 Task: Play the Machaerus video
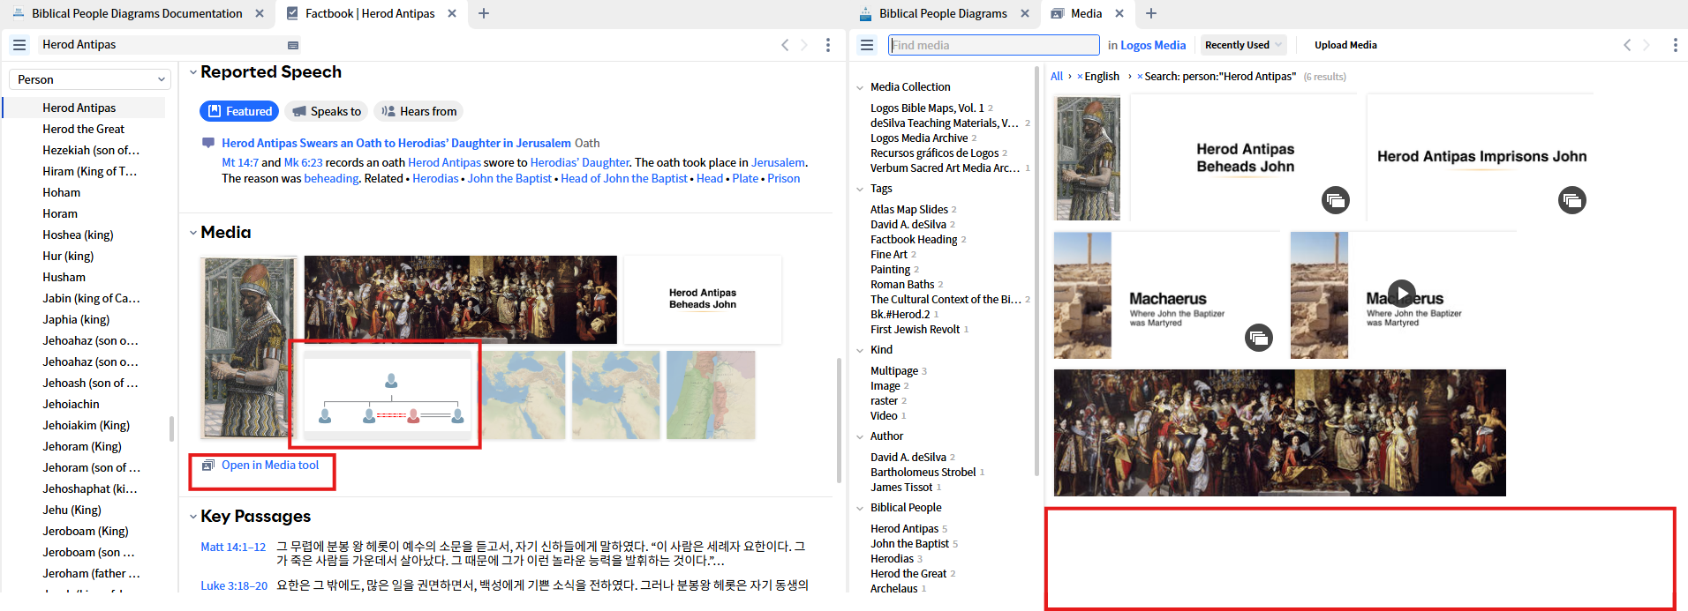click(x=1402, y=294)
